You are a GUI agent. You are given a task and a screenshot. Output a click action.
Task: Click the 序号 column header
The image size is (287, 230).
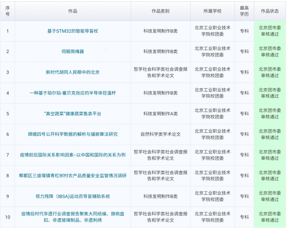(x=7, y=11)
